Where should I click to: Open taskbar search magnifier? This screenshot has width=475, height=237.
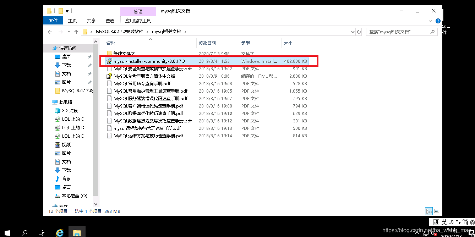(x=24, y=232)
